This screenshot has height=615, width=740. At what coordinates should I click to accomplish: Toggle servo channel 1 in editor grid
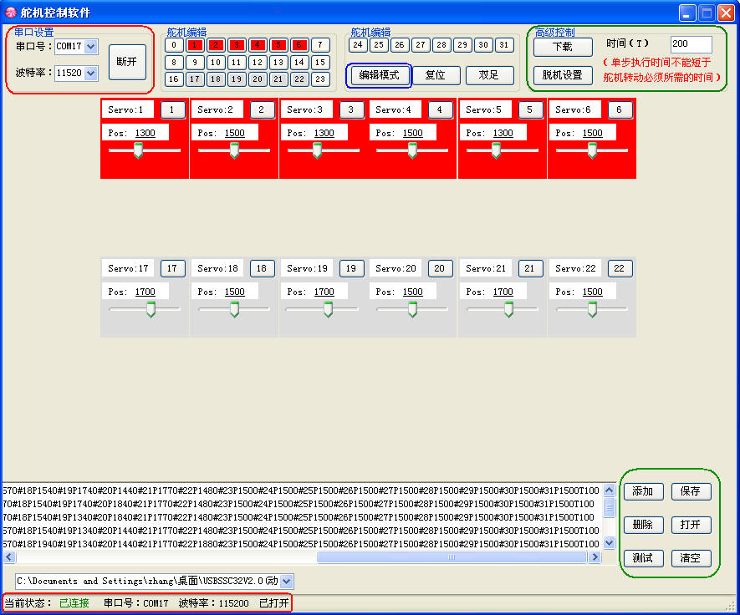pos(195,45)
